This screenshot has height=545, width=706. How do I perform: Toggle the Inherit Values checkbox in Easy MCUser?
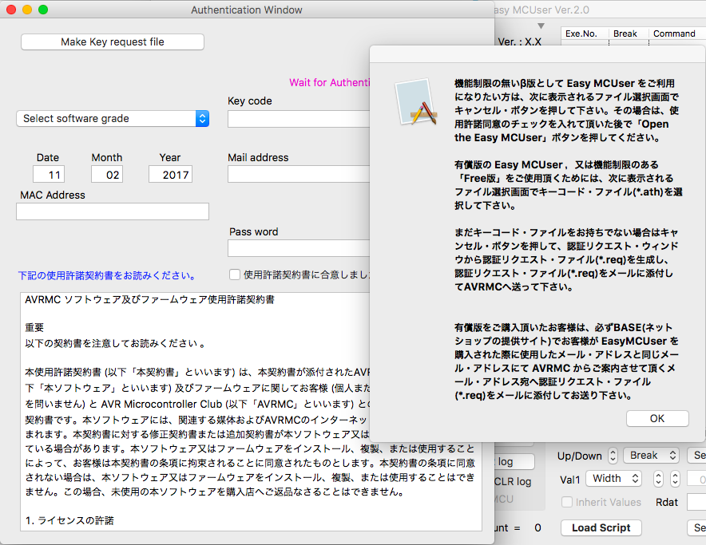[567, 502]
